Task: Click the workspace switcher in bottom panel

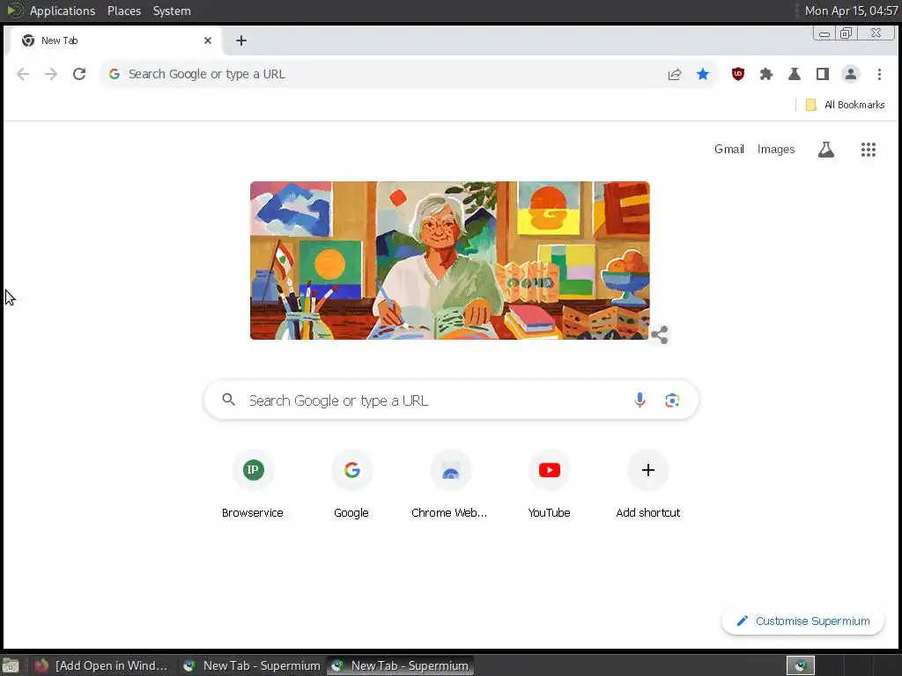Action: tap(800, 665)
